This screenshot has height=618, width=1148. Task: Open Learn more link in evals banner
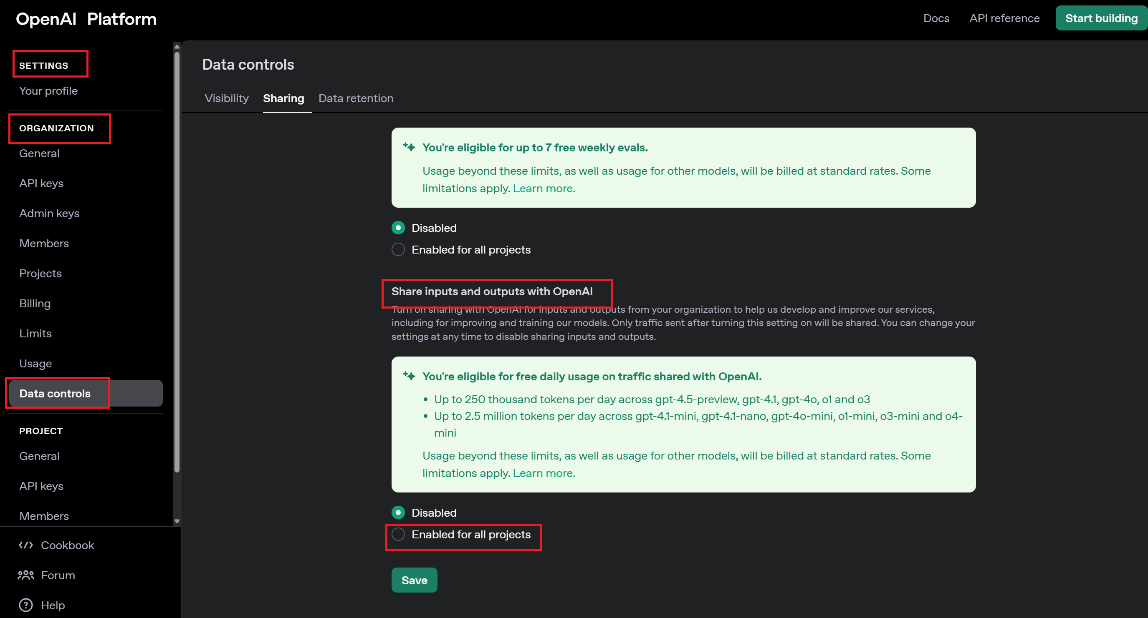coord(544,188)
